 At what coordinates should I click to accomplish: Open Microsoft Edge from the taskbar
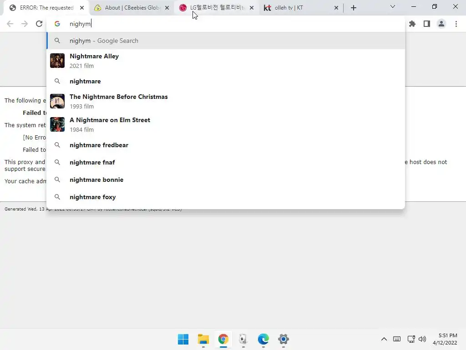coord(263,339)
